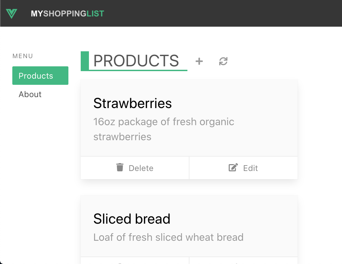
Task: Select the Sliced bread product card
Action: pyautogui.click(x=189, y=226)
